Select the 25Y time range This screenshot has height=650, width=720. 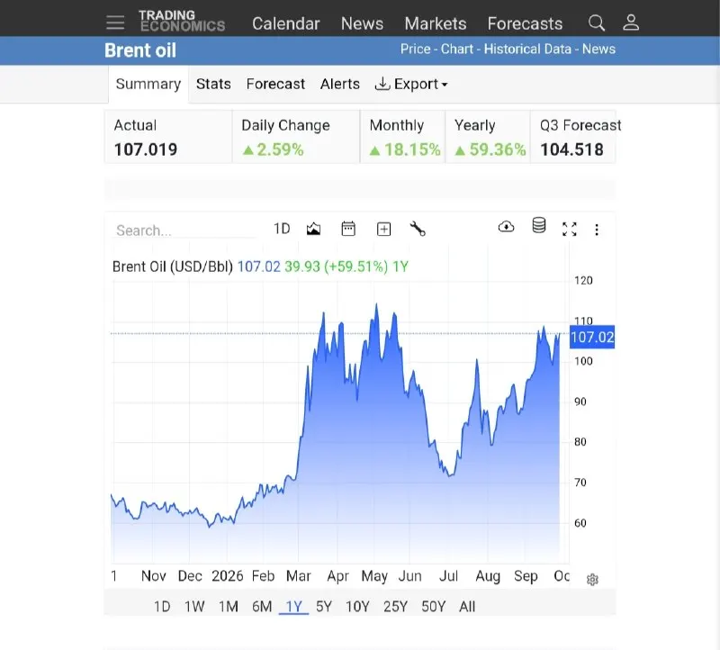(395, 607)
